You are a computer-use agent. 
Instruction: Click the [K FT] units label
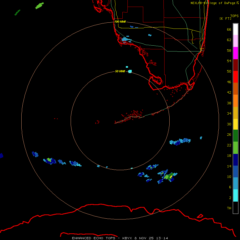(x=225, y=18)
